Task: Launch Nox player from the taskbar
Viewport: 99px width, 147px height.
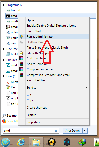Action: click(x=67, y=142)
